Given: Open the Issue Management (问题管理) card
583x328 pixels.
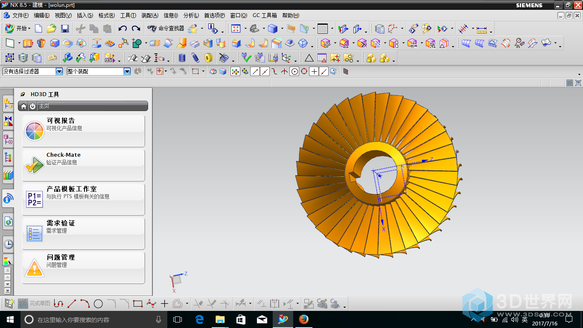Looking at the screenshot, I should pyautogui.click(x=83, y=267).
